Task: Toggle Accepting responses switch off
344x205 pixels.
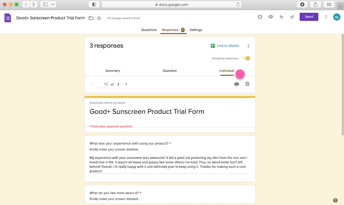Action: click(246, 58)
